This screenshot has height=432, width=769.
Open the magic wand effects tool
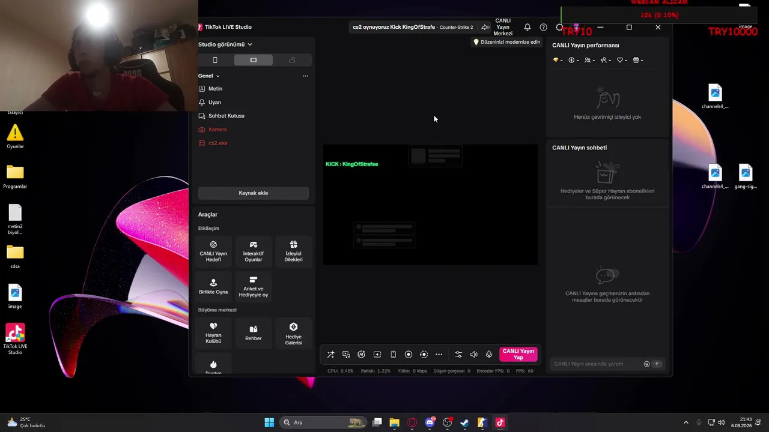point(330,355)
